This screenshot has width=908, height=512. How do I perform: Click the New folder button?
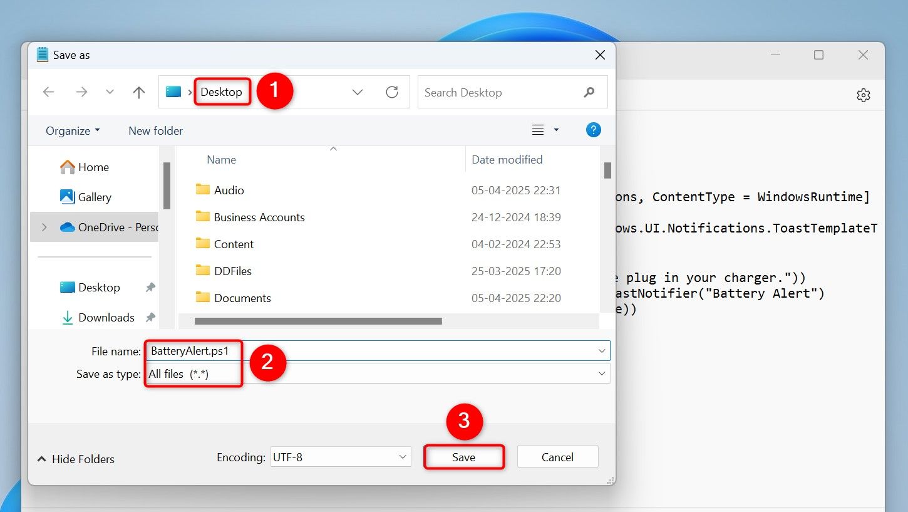155,131
